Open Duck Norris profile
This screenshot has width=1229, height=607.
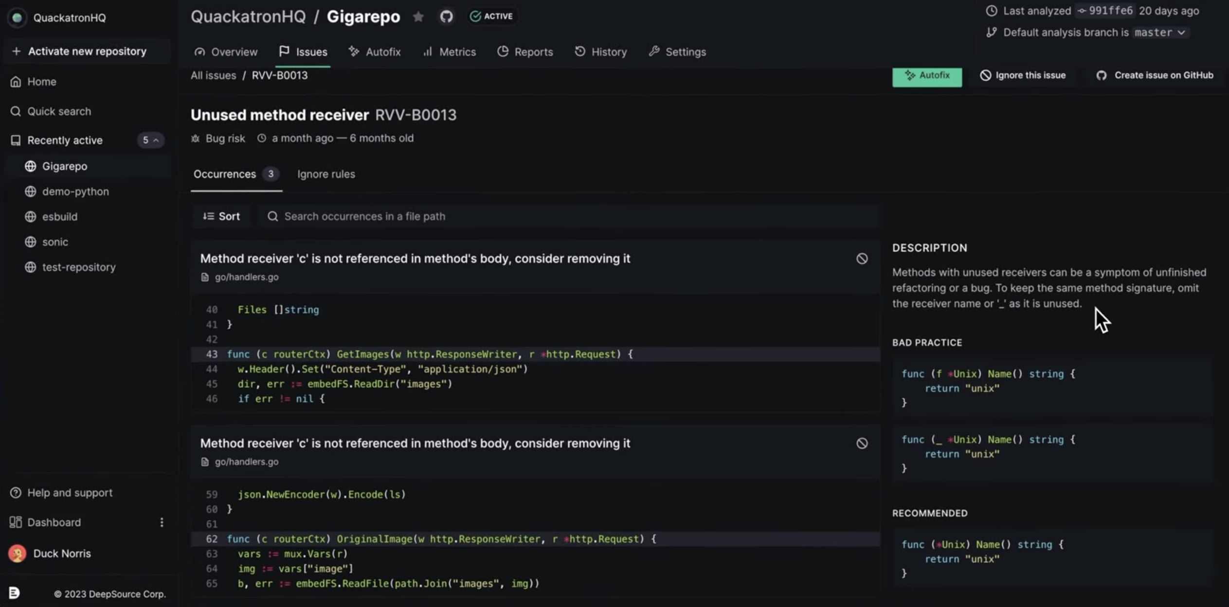coord(62,553)
